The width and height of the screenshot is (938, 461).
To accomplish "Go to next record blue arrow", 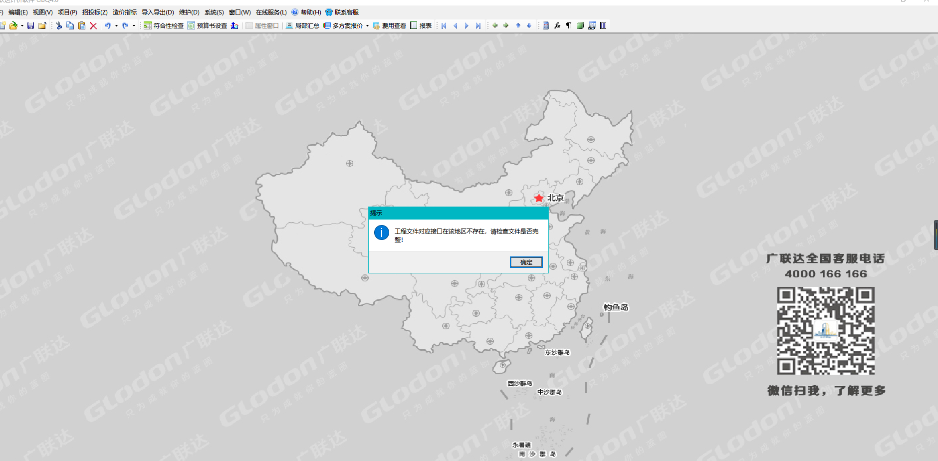I will coord(467,25).
